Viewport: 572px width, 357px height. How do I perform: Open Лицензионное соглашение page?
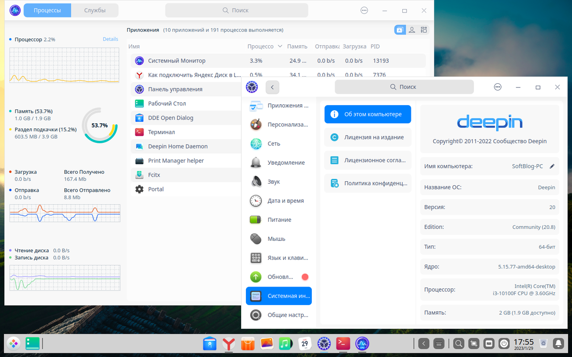click(x=368, y=160)
